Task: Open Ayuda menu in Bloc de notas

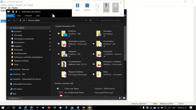Action: pyautogui.click(x=30, y=5)
